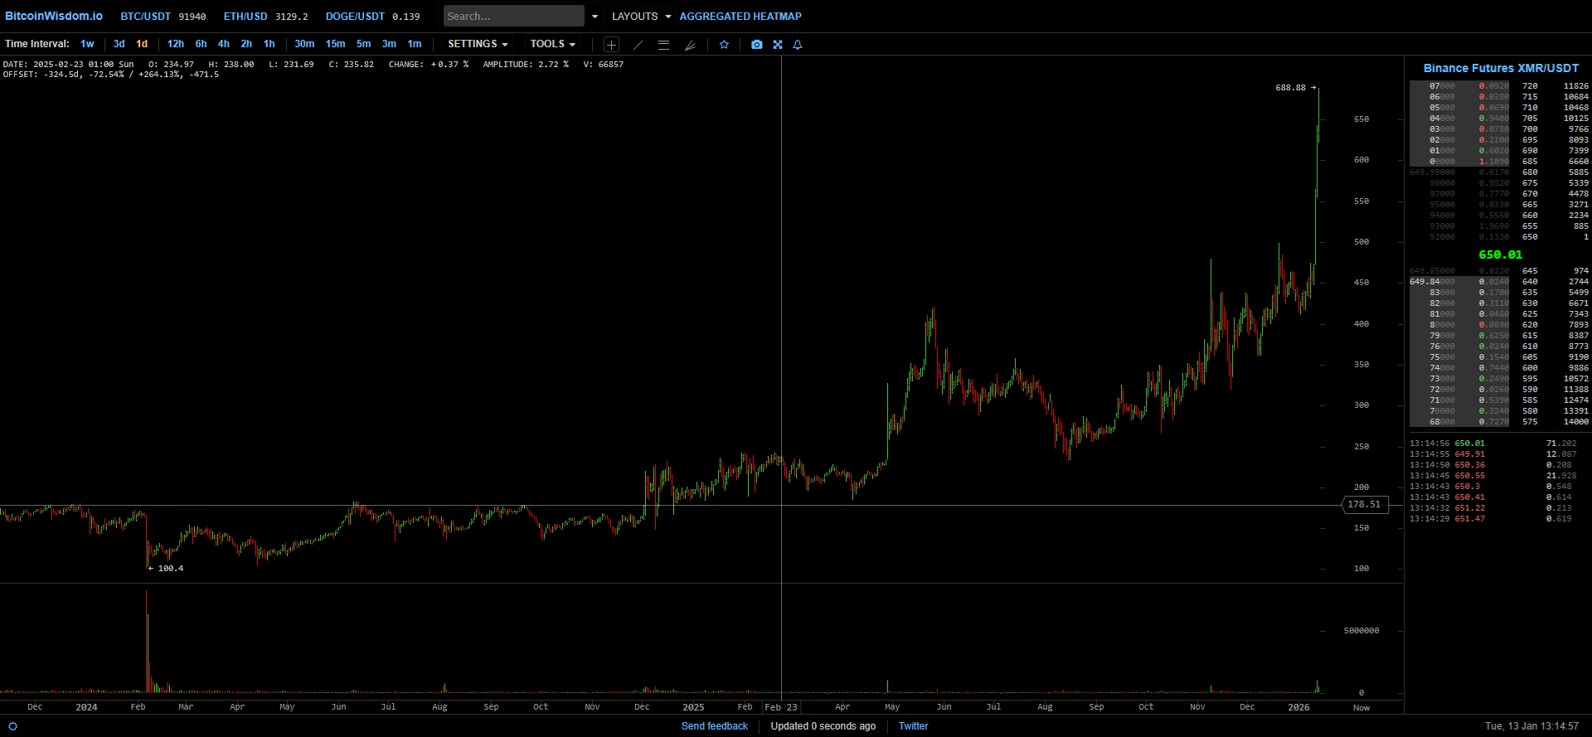Choose the 4h time interval
Viewport: 1592px width, 737px height.
pos(224,44)
